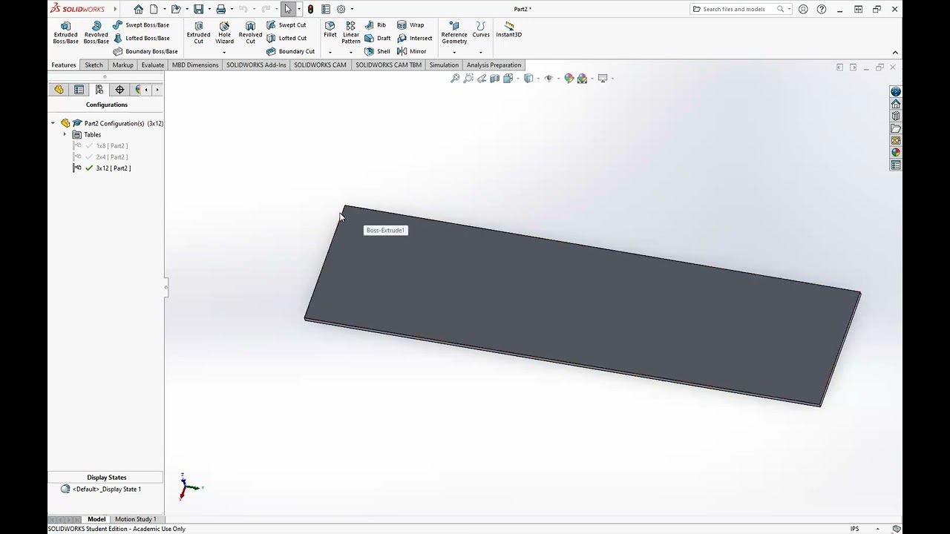
Task: Open the SOLIDWORKS CAM tab
Action: point(320,65)
